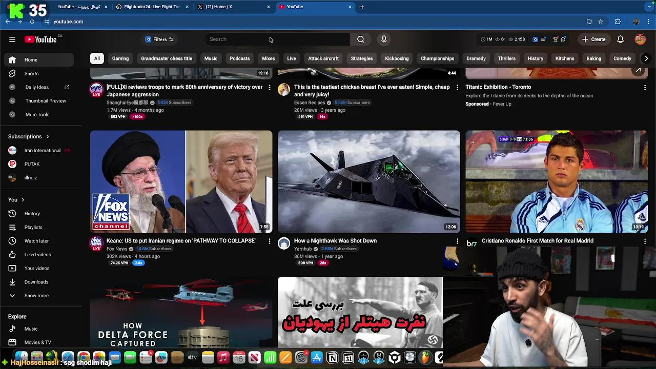Open the Delta Force Captured thumbnail
The width and height of the screenshot is (656, 369).
tap(181, 313)
